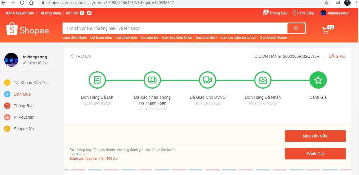
Task: Click the orange search magnifier button
Action: tap(296, 28)
